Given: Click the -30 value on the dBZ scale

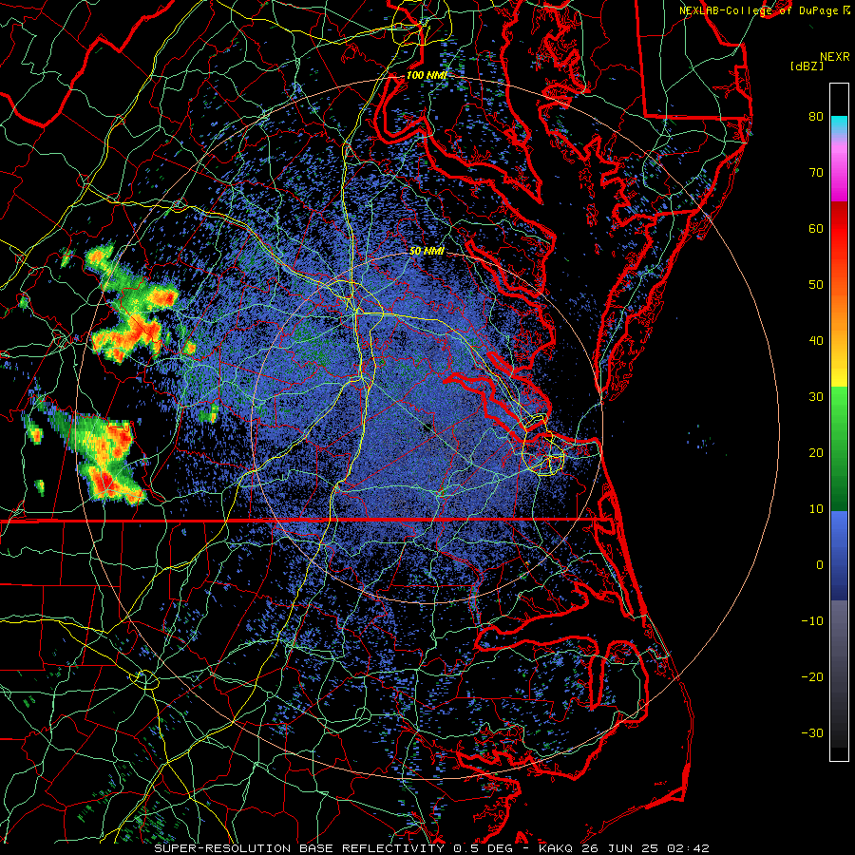Looking at the screenshot, I should [812, 732].
